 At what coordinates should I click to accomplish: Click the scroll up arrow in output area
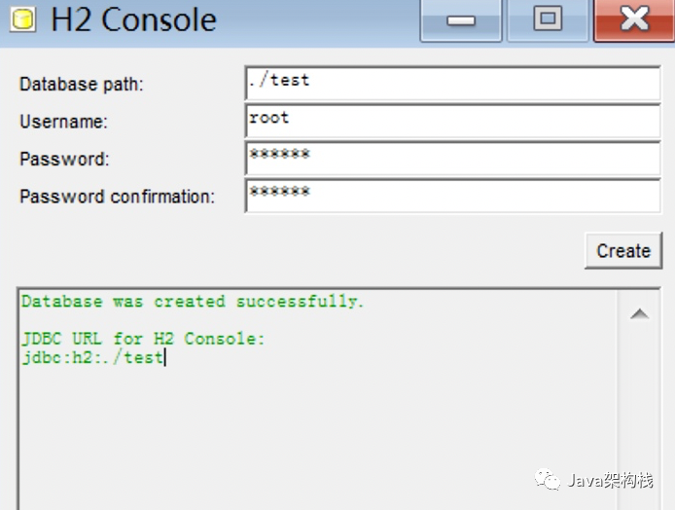tap(639, 313)
